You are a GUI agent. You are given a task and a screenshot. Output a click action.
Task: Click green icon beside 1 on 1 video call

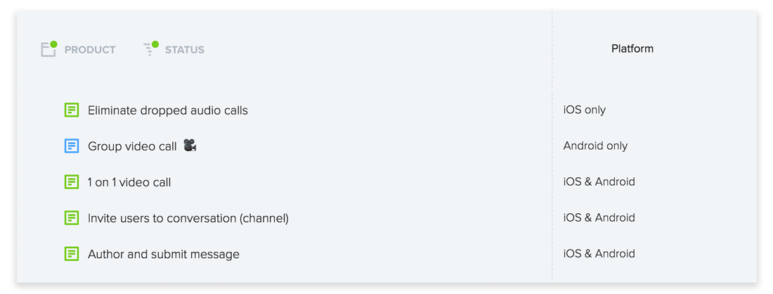click(72, 182)
